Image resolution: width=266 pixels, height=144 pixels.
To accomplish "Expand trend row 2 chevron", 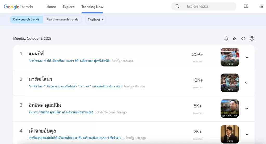I will click(247, 83).
